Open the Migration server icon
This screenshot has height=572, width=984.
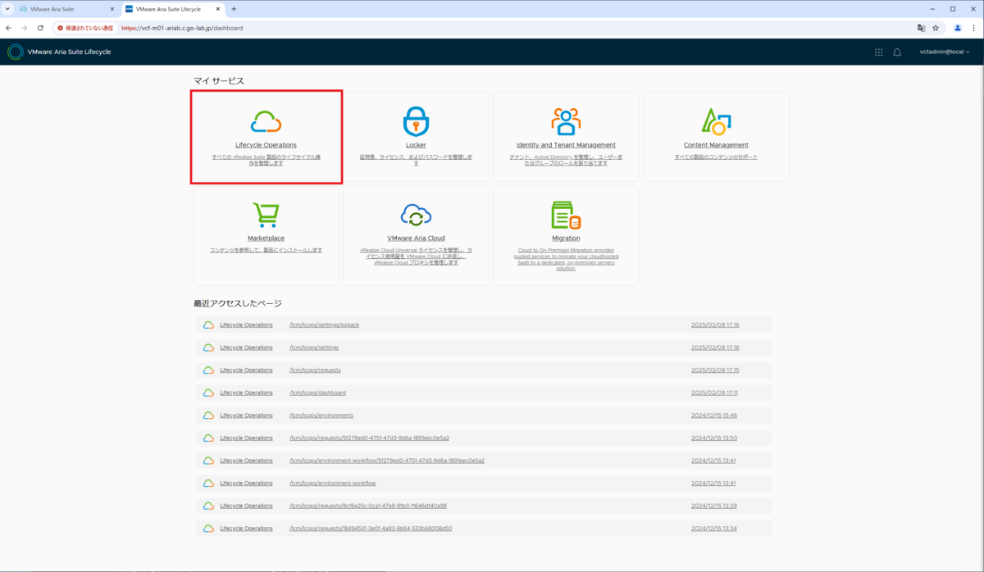pos(566,216)
